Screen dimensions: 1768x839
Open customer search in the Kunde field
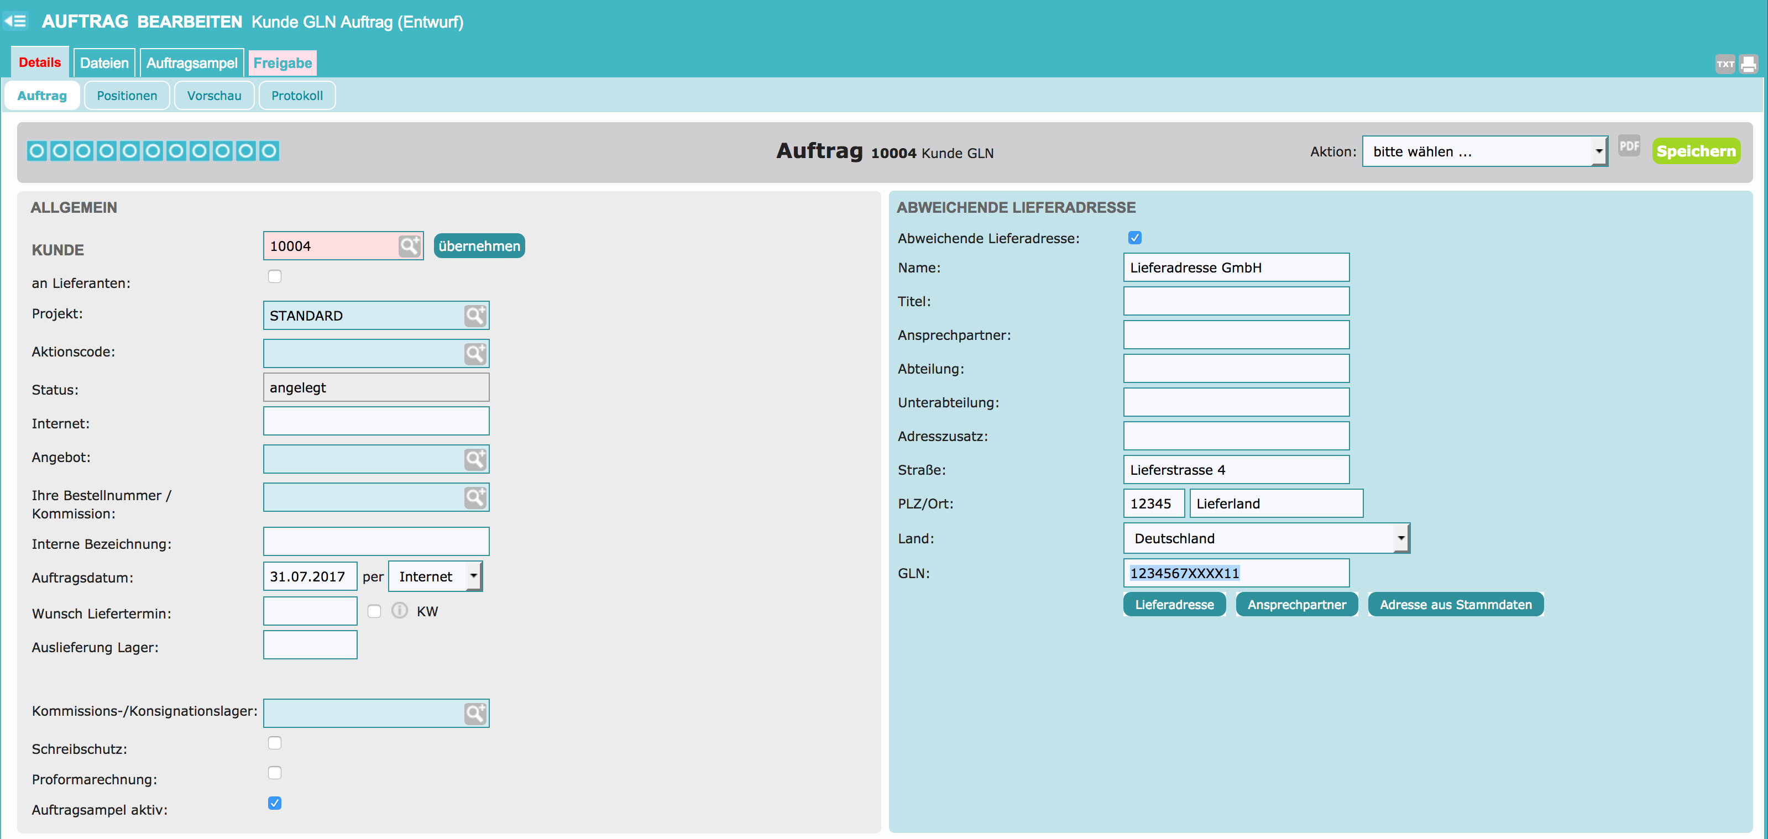coord(409,247)
